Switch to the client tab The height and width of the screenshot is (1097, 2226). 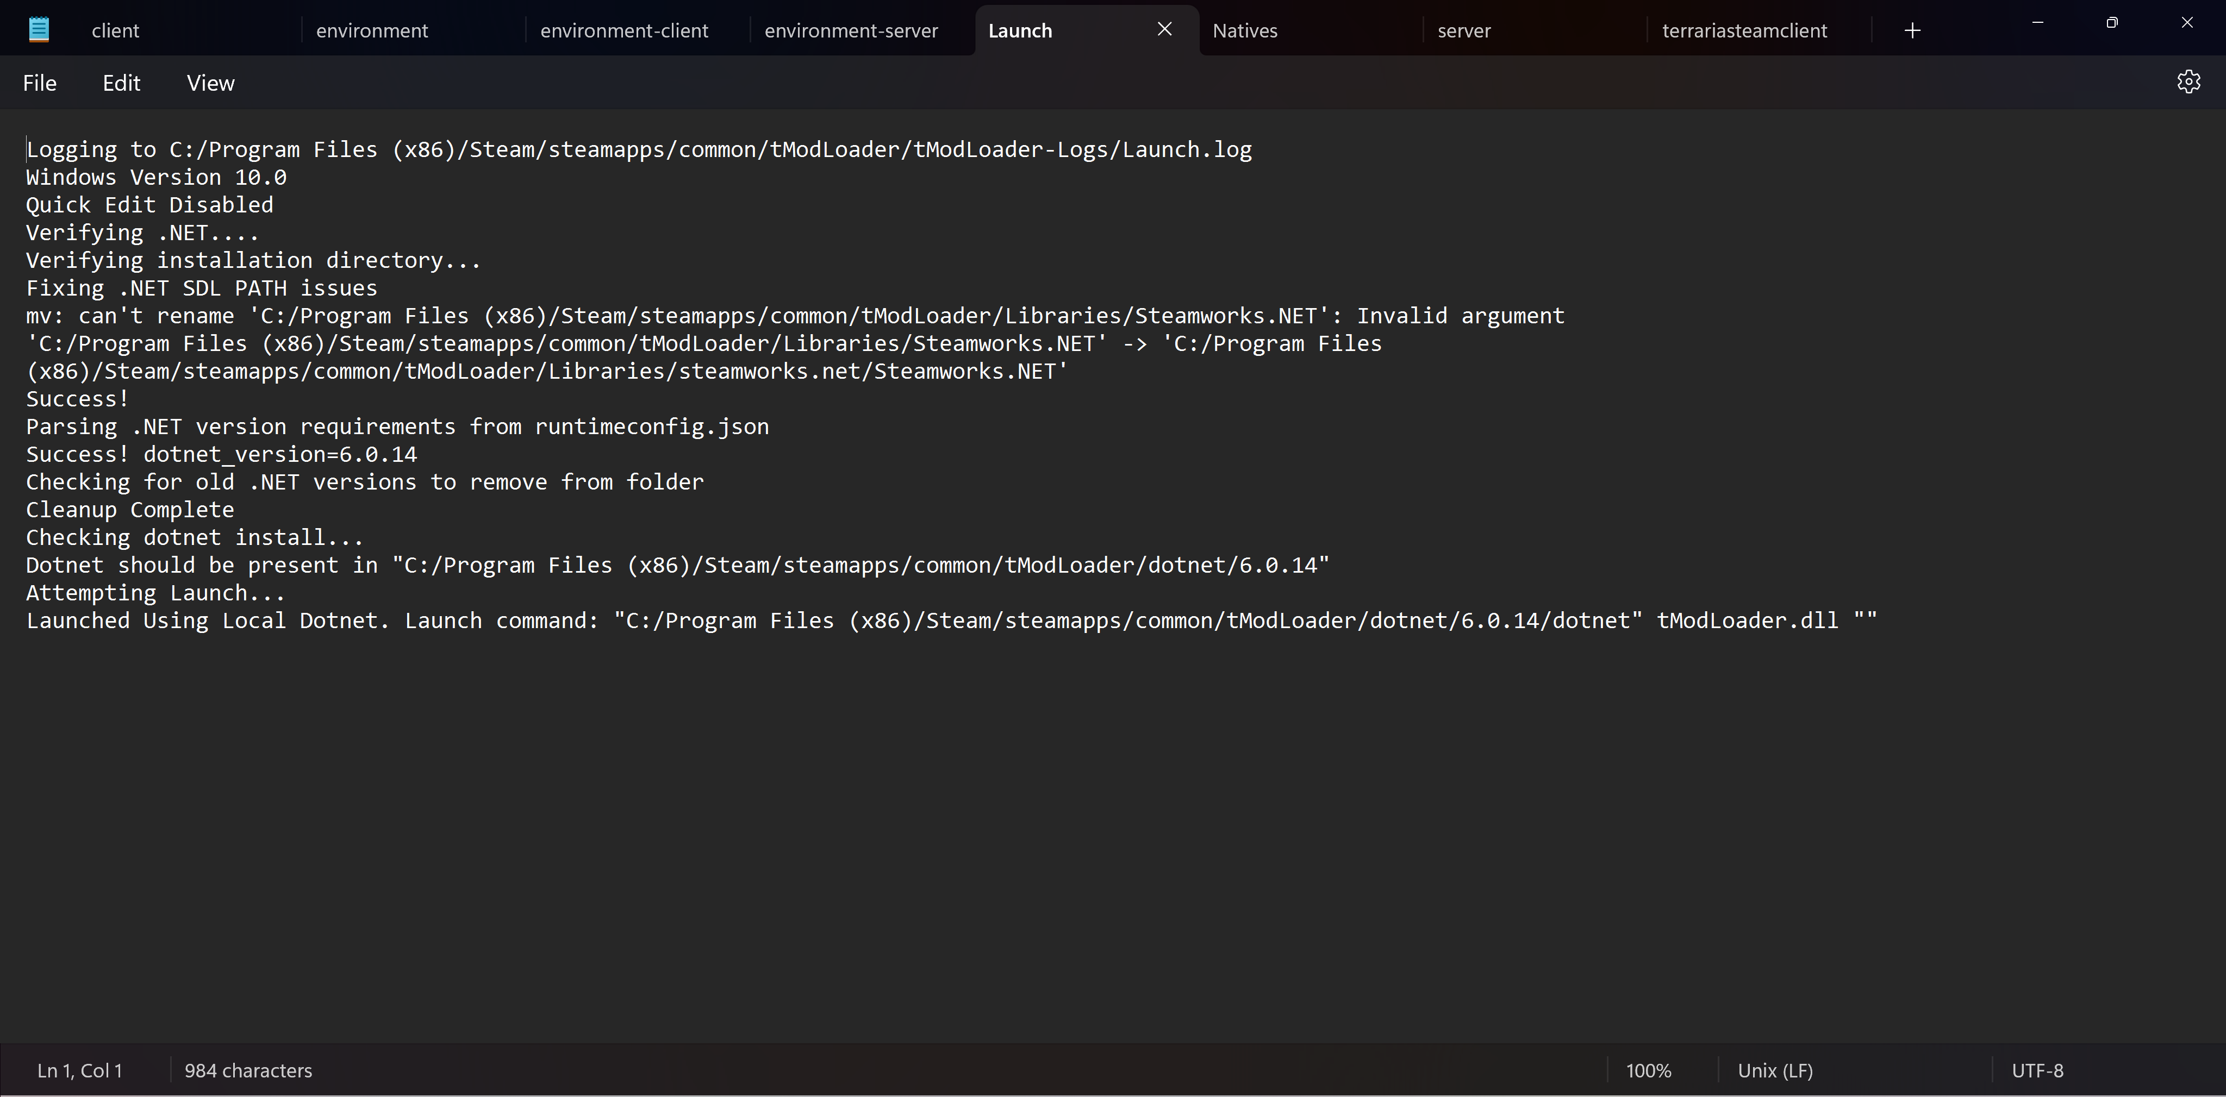[115, 31]
